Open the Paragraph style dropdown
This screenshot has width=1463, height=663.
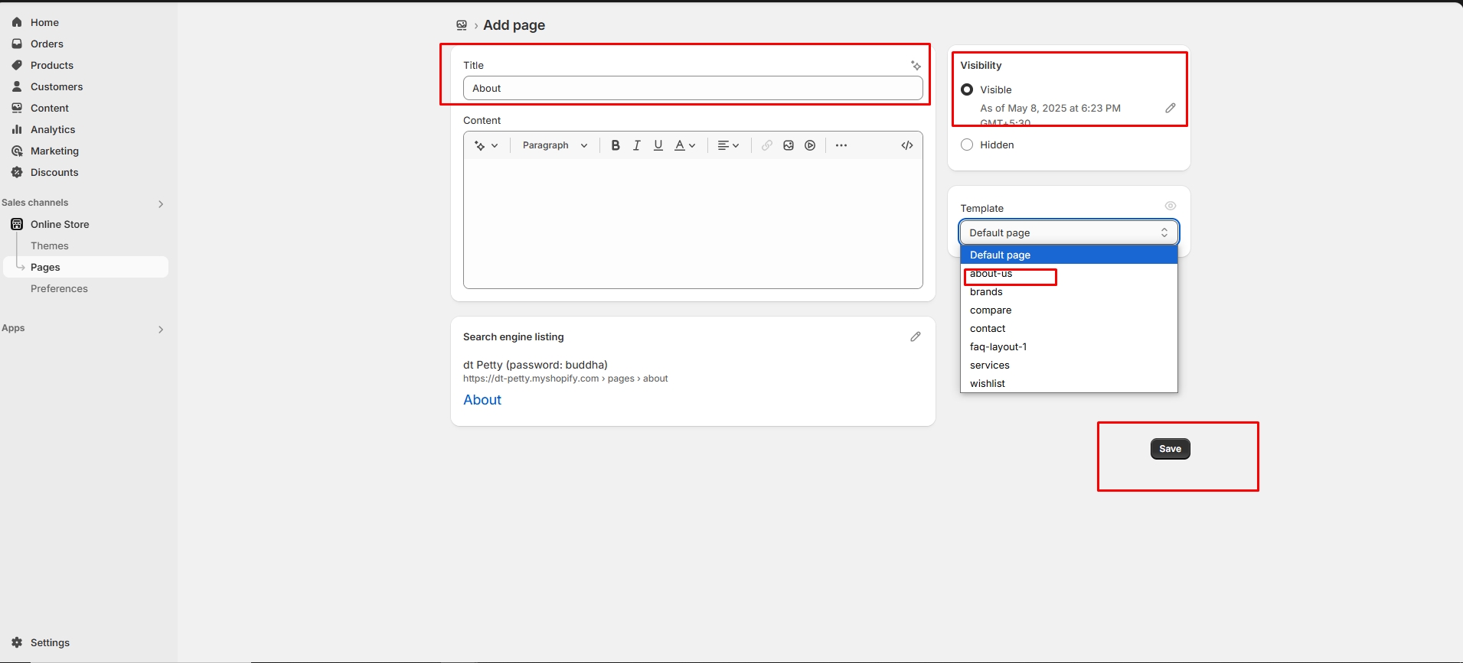[x=555, y=145]
